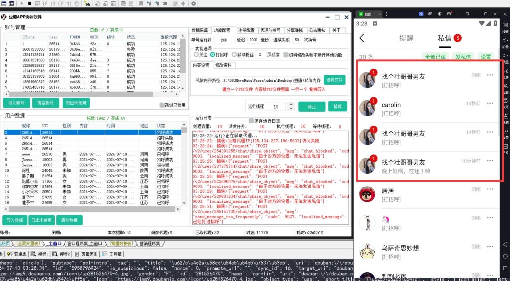Open the three-dot menu for carolin's message

490,104
